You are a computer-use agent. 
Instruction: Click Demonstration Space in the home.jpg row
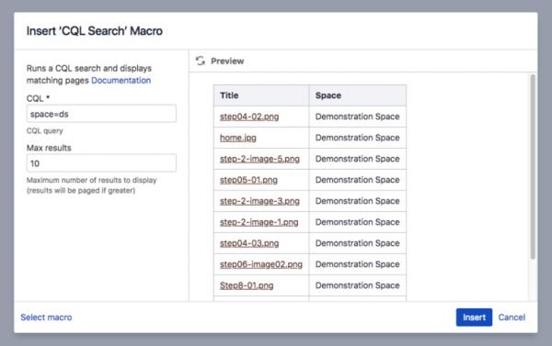357,138
